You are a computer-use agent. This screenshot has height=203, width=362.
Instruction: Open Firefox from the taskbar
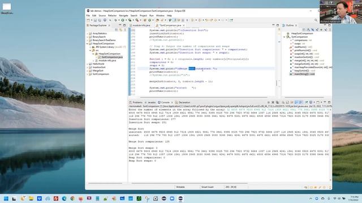tap(80, 198)
